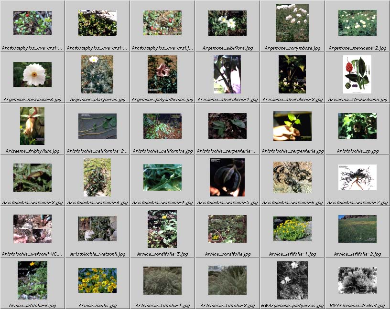Select the Aristolochia_sp.jpg thumbnail
390x309 pixels.
(357, 126)
